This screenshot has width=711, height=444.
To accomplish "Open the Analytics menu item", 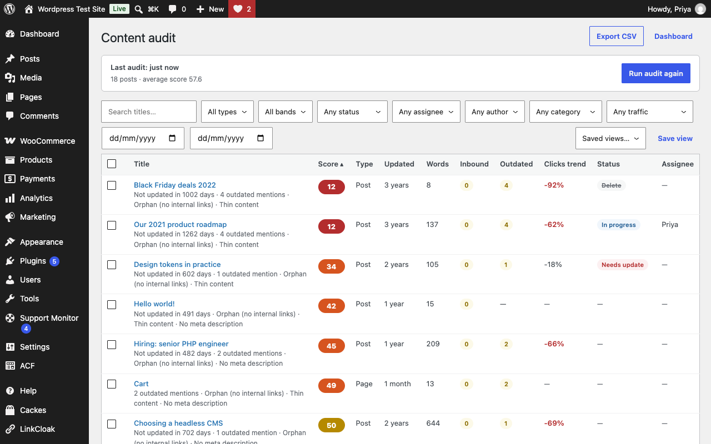I will [x=36, y=198].
